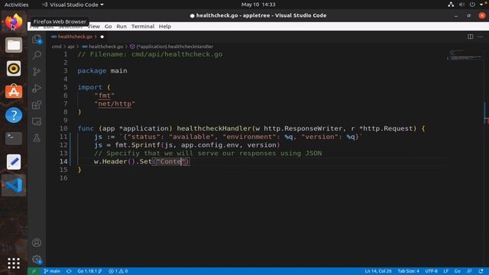This screenshot has height=275, width=489.
Task: Click the healthcheckHandler breadcrumb symbol
Action: 171,47
